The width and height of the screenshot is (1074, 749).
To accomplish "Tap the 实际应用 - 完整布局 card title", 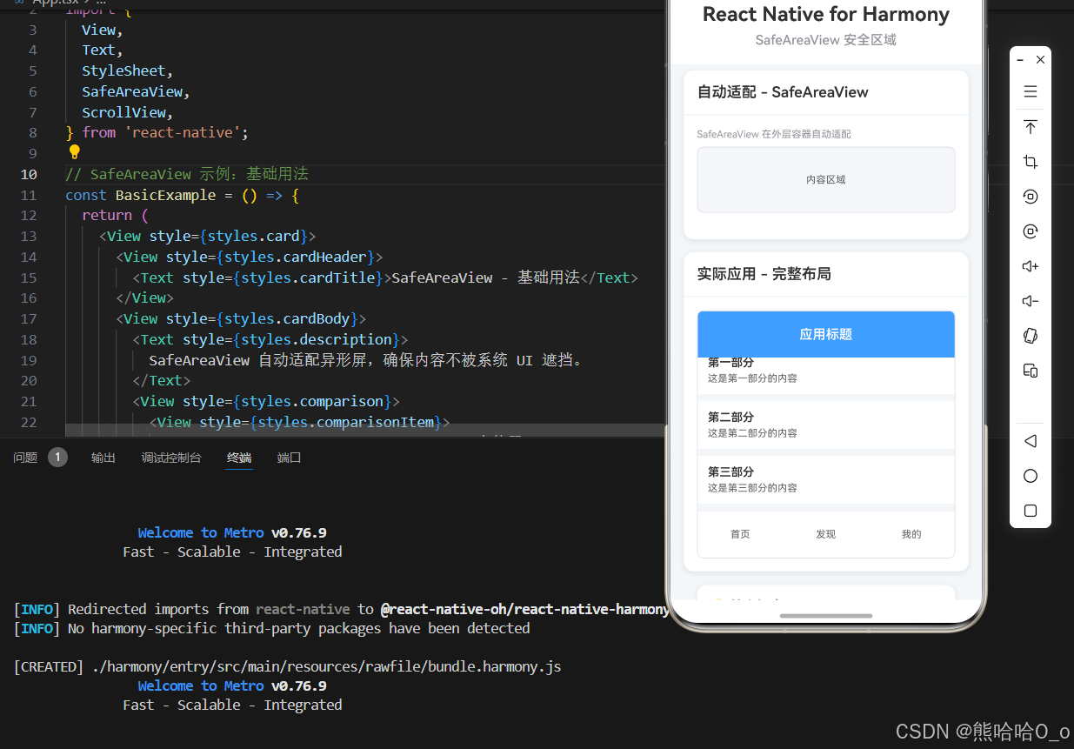I will pos(764,274).
